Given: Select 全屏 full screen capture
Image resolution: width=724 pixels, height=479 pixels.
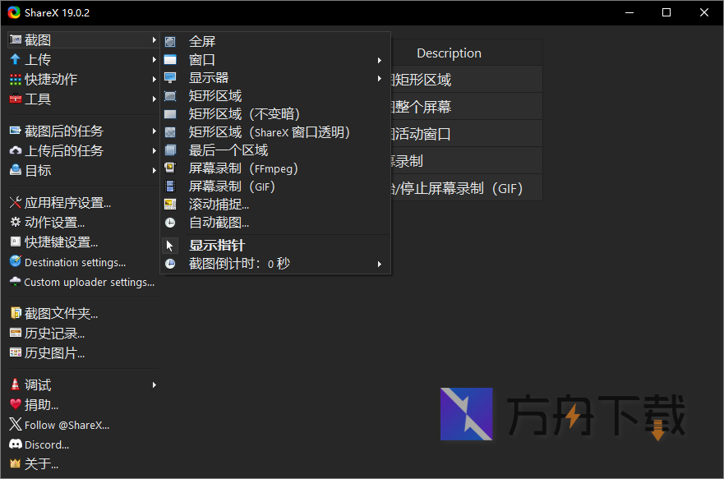Looking at the screenshot, I should pos(201,40).
